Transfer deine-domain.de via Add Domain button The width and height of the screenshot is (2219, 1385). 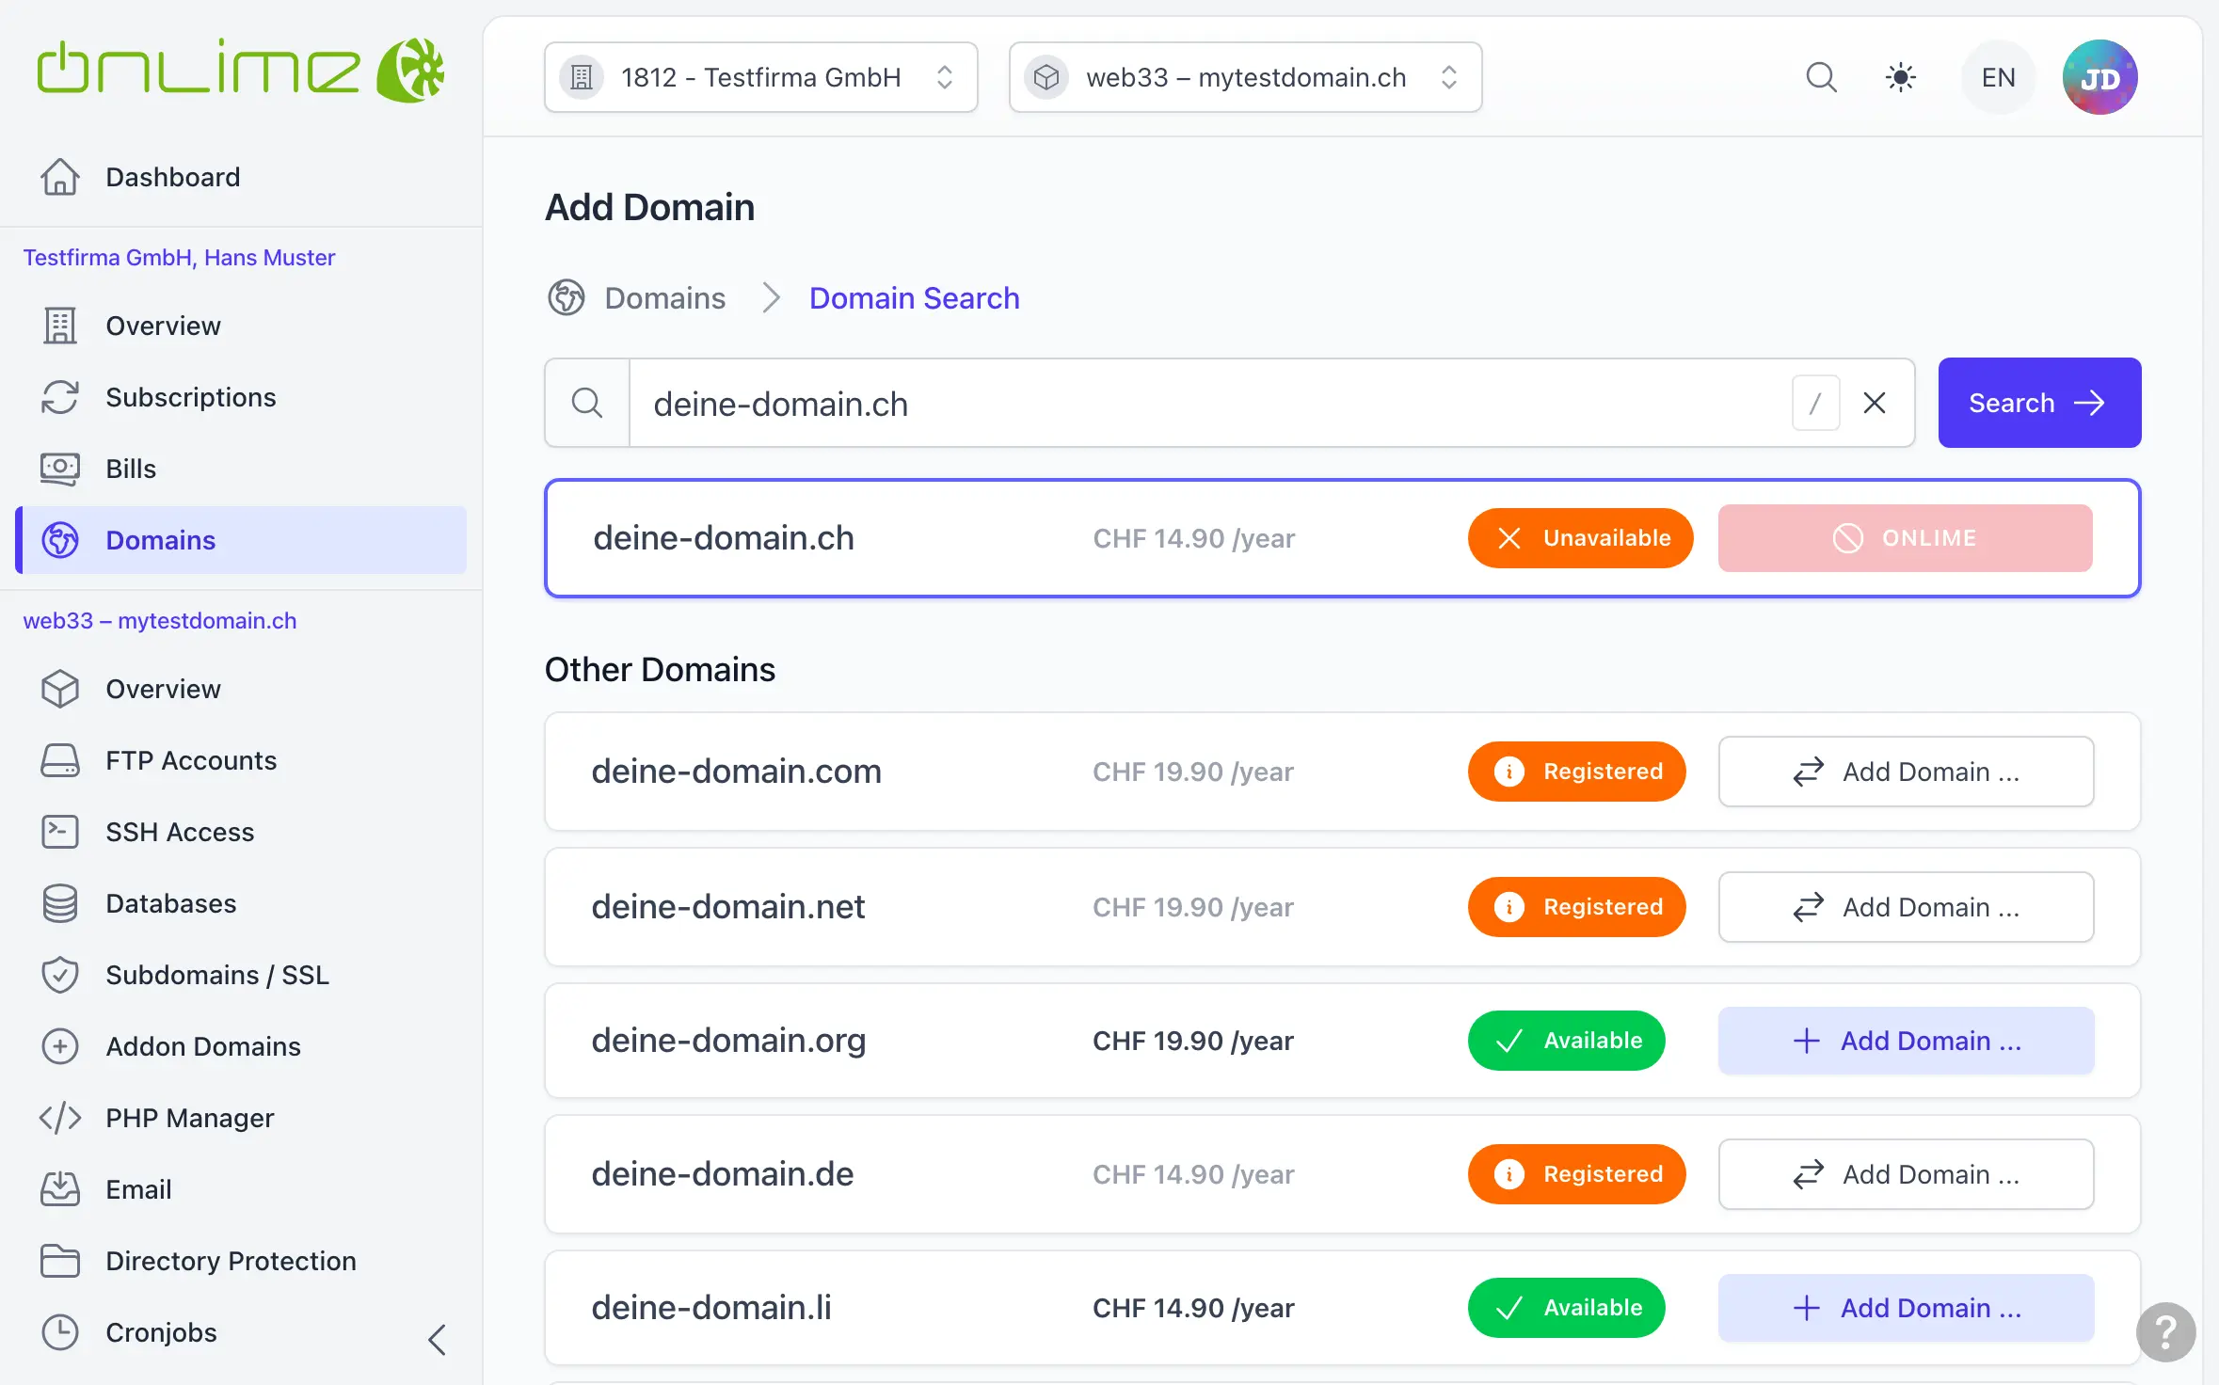[1906, 1174]
